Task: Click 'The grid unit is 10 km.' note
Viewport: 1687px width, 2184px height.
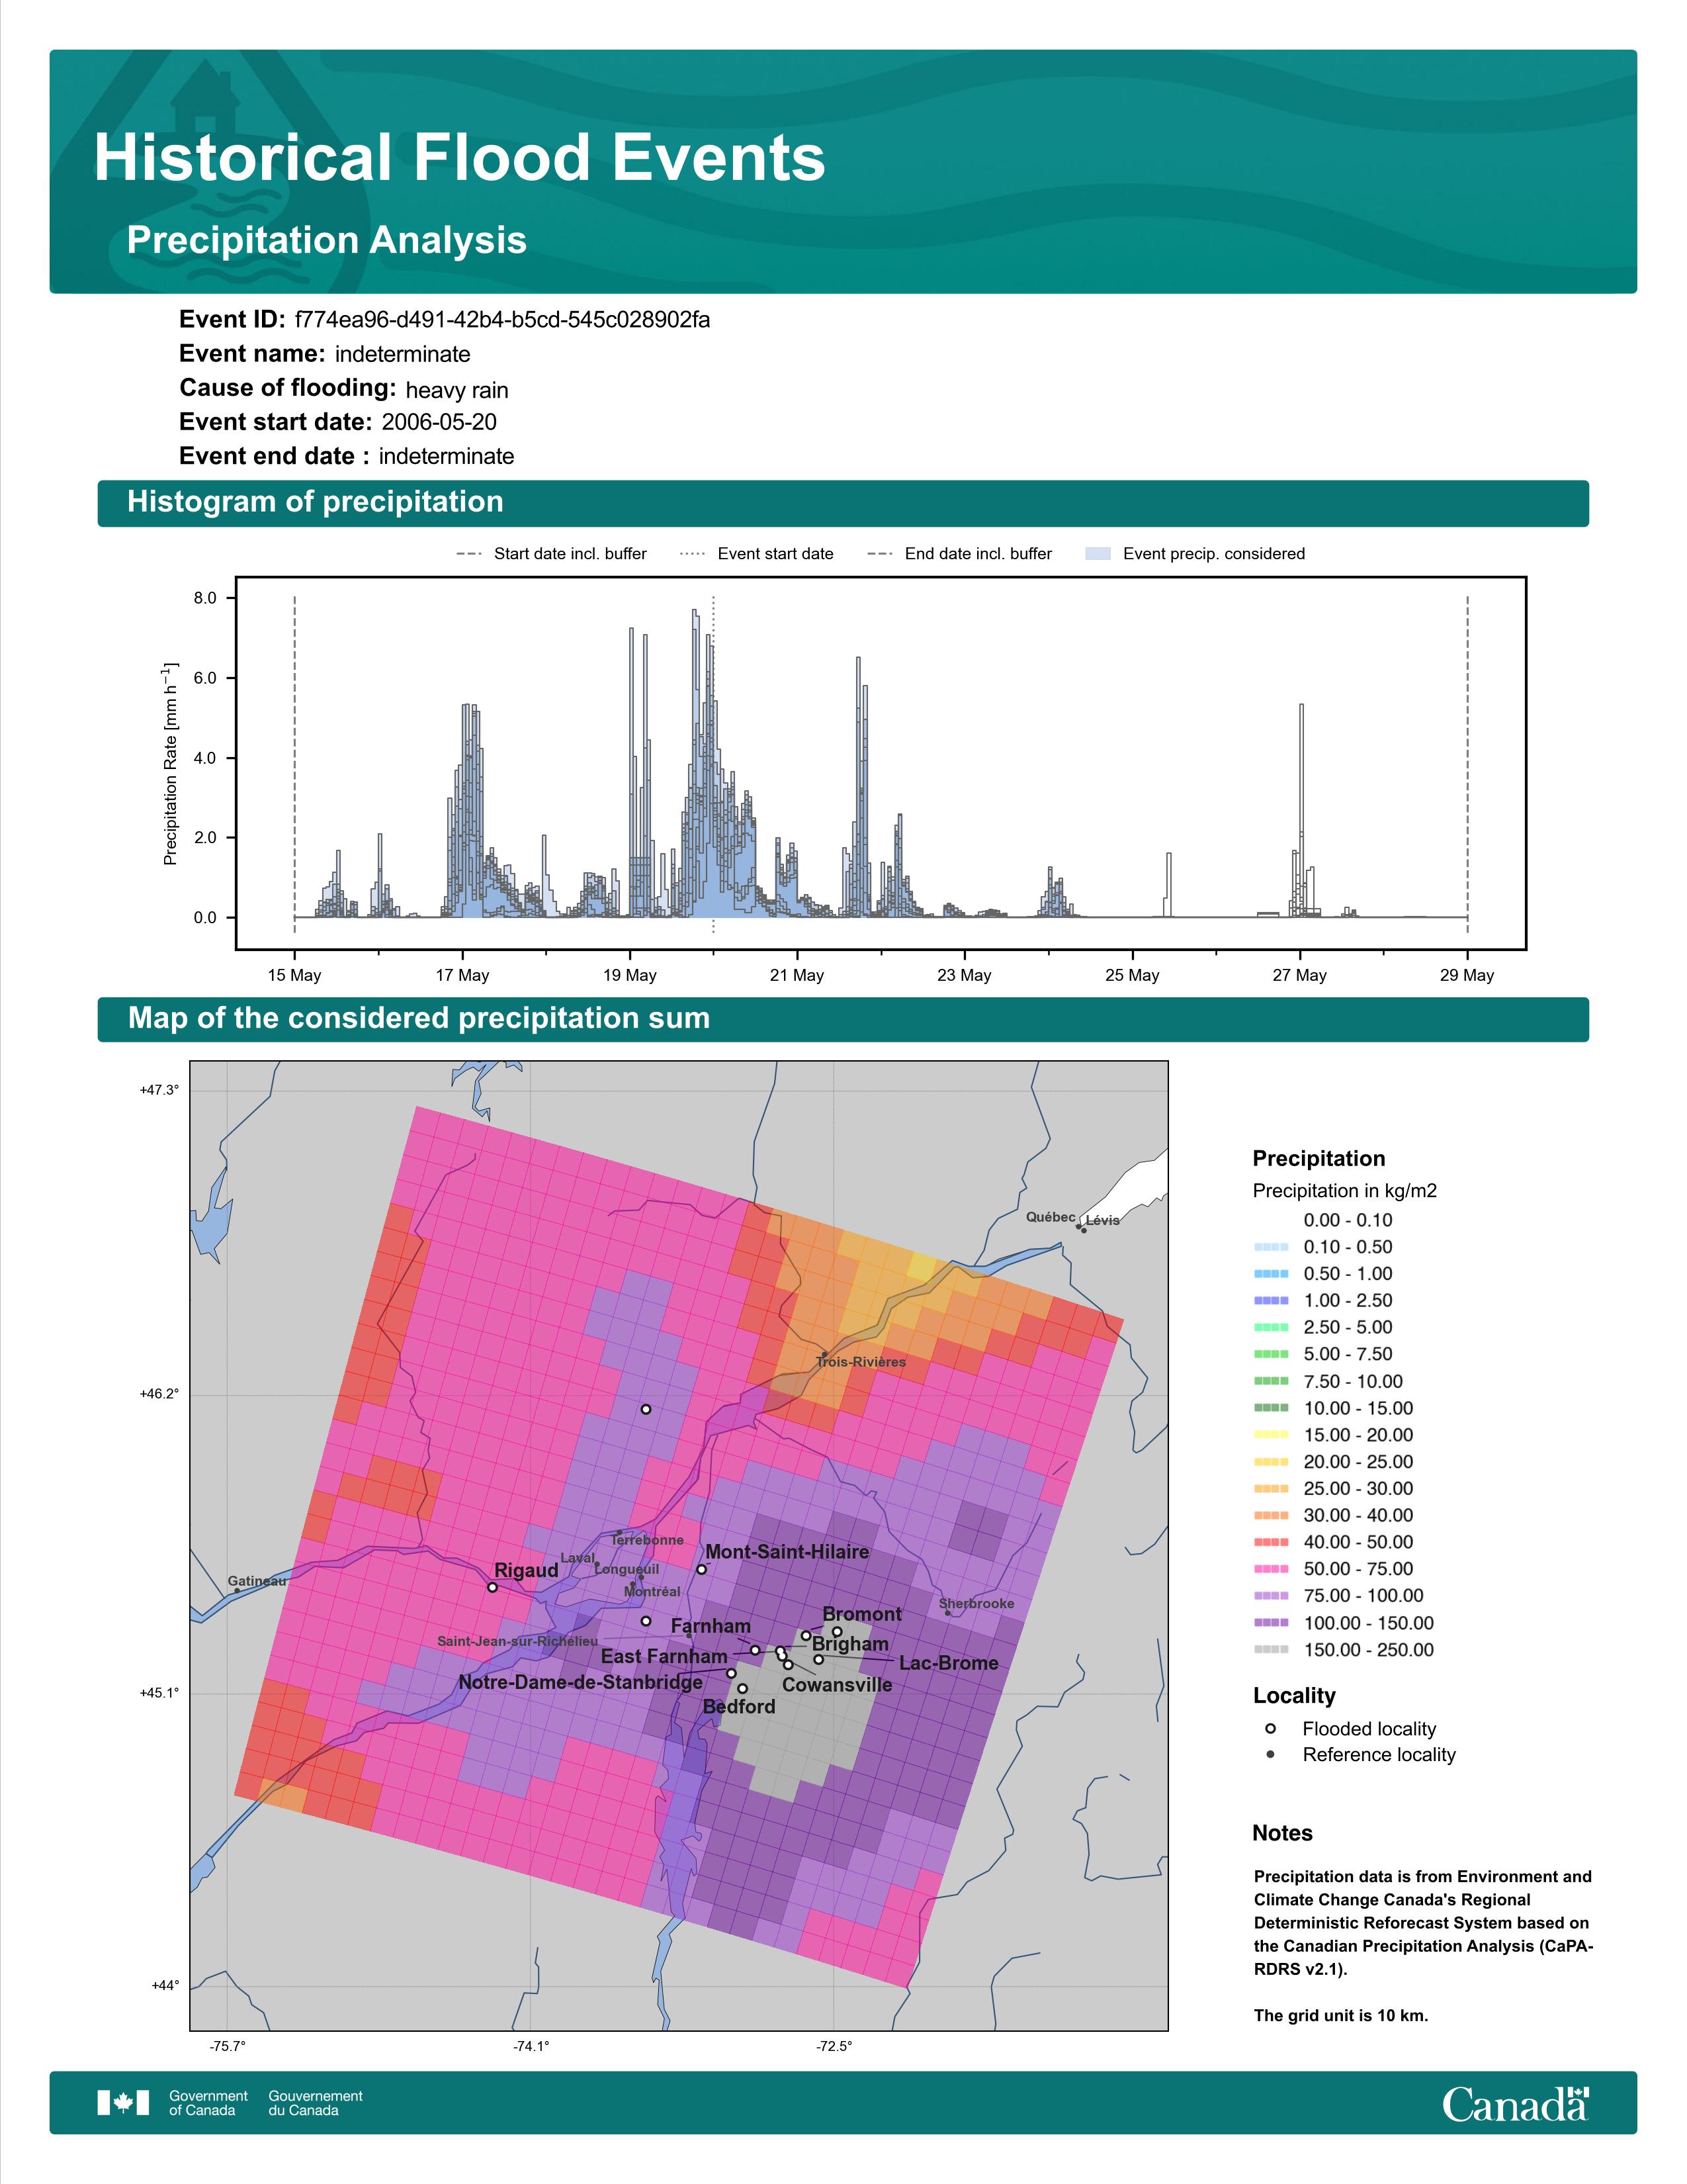Action: [x=1341, y=2016]
